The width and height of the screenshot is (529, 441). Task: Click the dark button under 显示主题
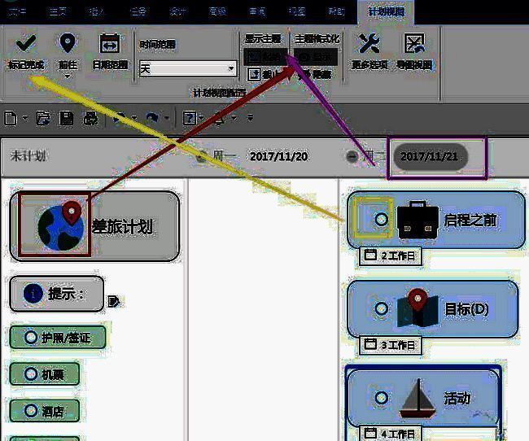pos(265,57)
